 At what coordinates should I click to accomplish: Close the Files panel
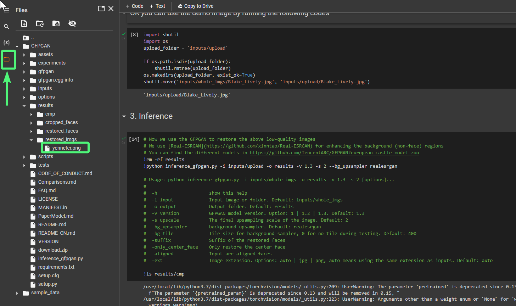click(111, 9)
